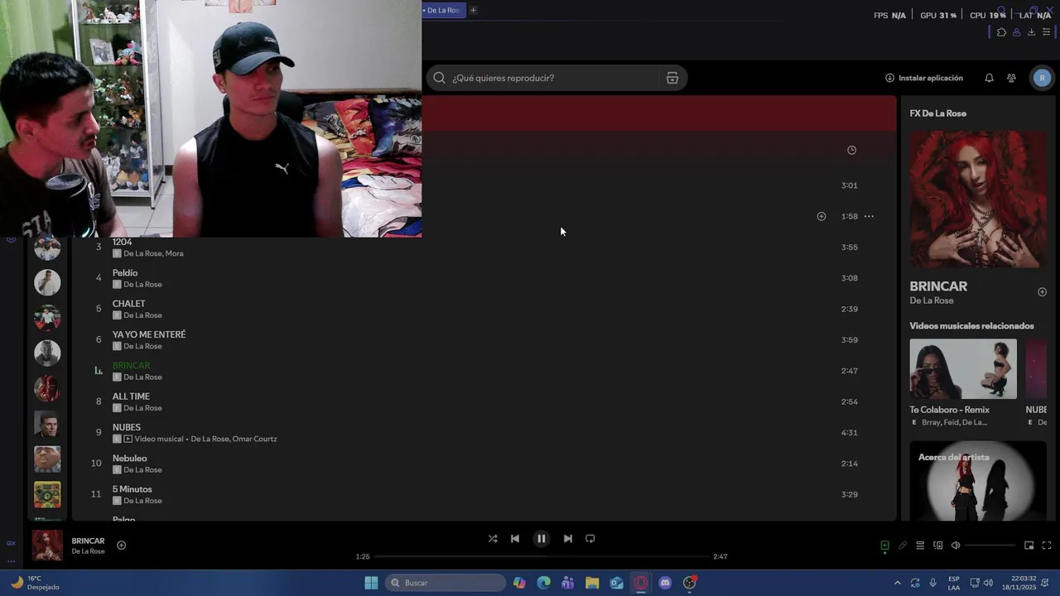Skip to previous track
This screenshot has width=1060, height=596.
click(x=515, y=538)
